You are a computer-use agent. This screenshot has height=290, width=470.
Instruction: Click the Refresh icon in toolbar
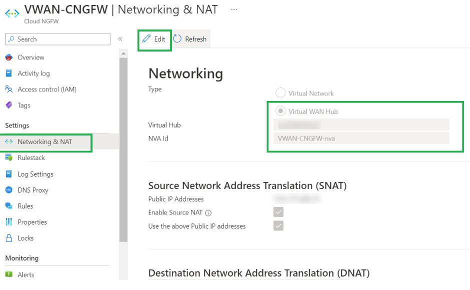(177, 39)
